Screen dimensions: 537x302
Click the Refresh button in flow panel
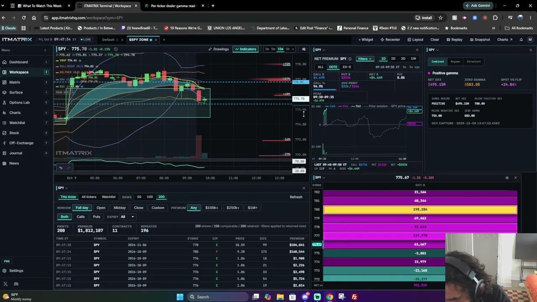(296, 197)
